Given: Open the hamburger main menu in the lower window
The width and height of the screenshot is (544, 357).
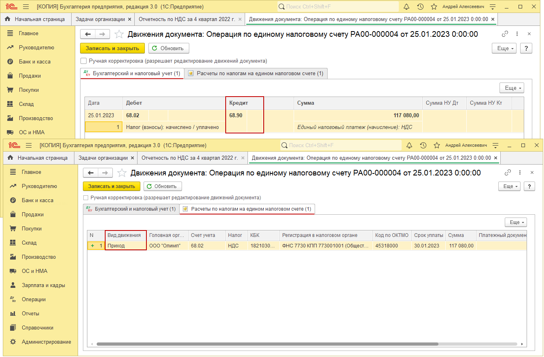Looking at the screenshot, I should point(29,145).
